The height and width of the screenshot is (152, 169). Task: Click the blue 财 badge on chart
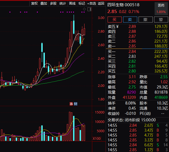click(76, 104)
